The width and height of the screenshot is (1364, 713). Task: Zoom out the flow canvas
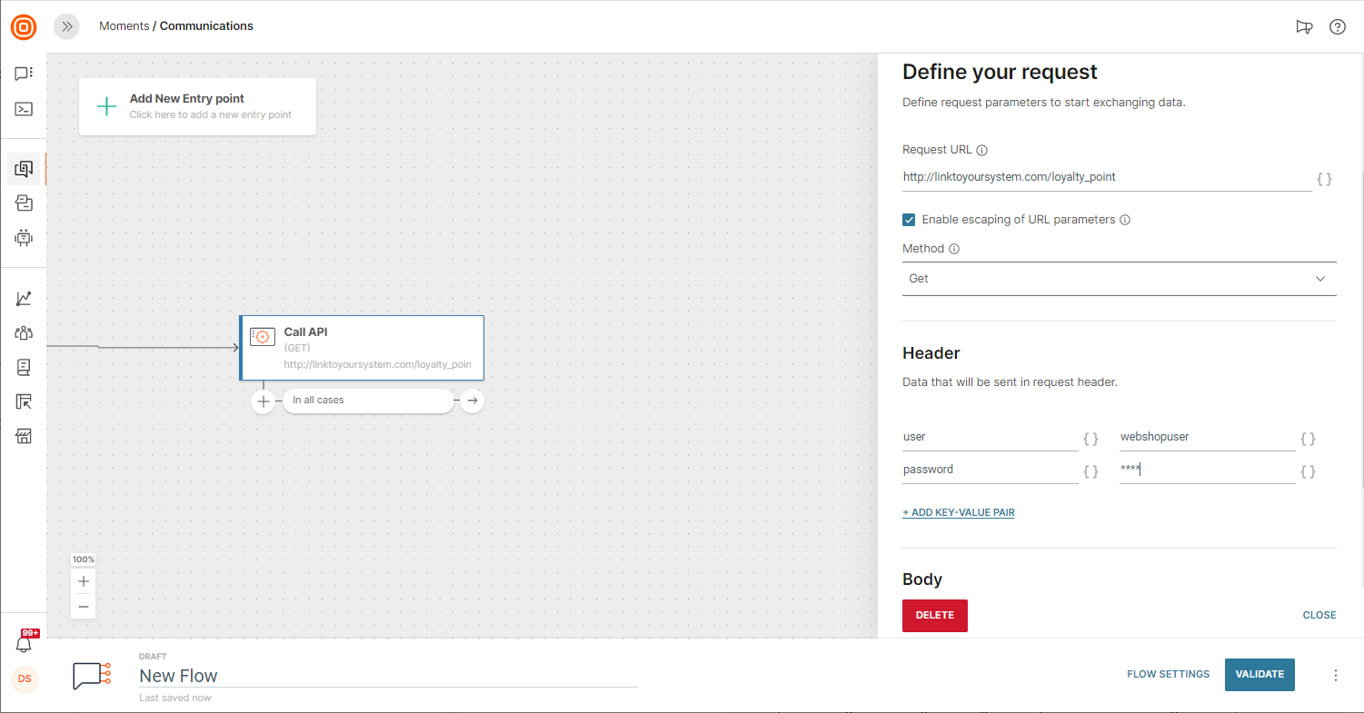coord(84,606)
